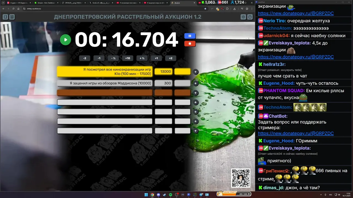Open donatepay link under Evreiskaya_teplota's 4,5к message
353x198 pixels.
point(296,57)
